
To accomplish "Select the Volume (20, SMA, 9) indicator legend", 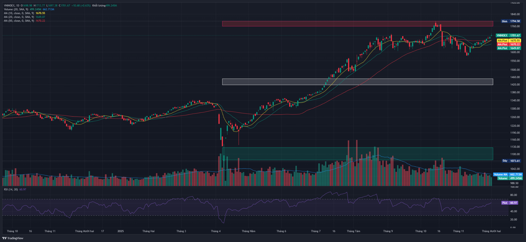I will coord(16,9).
